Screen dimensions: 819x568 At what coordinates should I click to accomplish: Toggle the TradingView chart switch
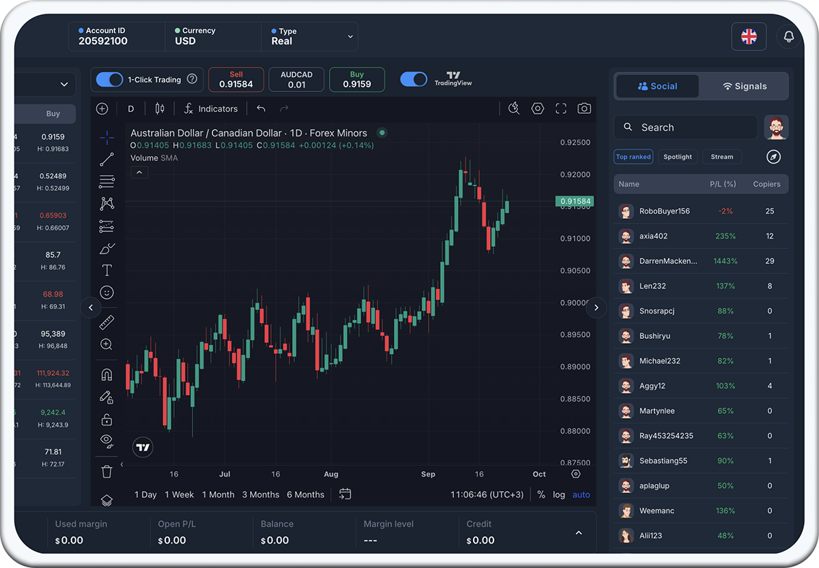[413, 80]
